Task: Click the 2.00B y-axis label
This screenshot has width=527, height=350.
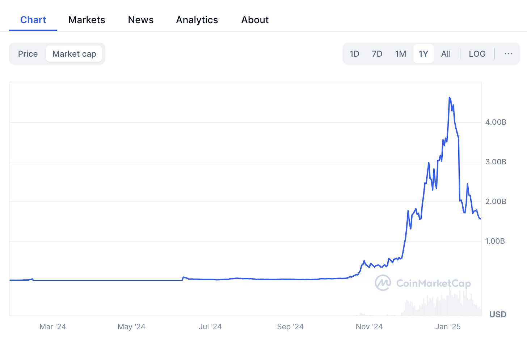Action: coord(496,202)
